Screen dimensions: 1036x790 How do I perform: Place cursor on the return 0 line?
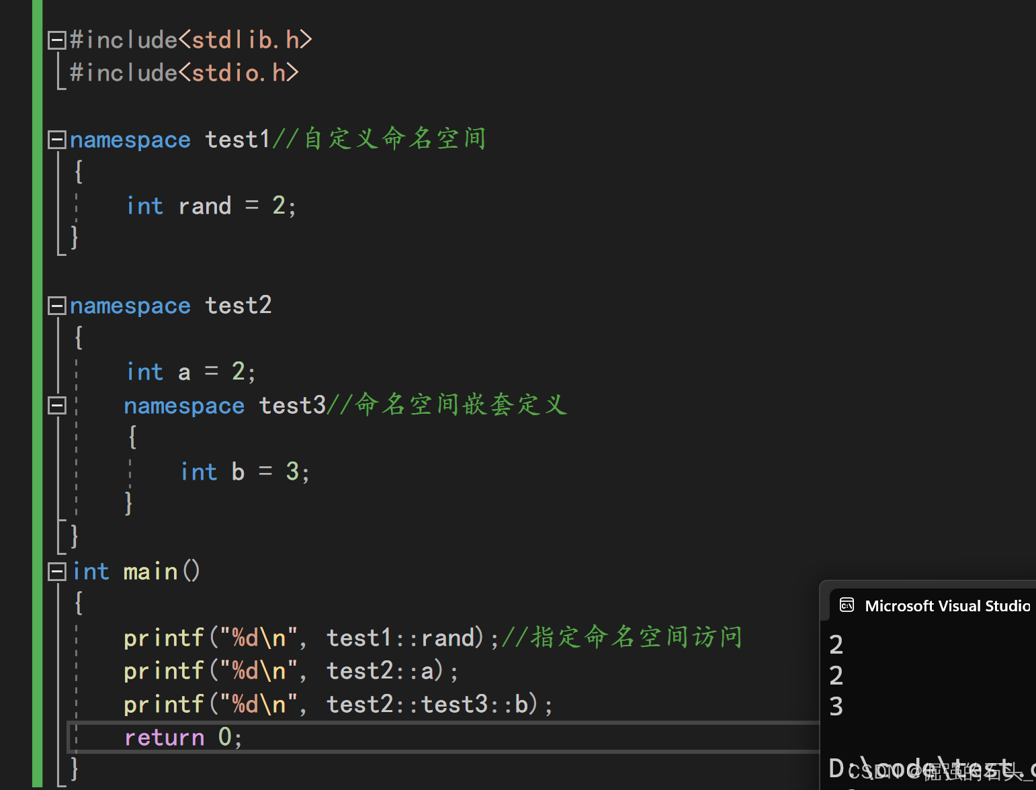click(x=183, y=738)
